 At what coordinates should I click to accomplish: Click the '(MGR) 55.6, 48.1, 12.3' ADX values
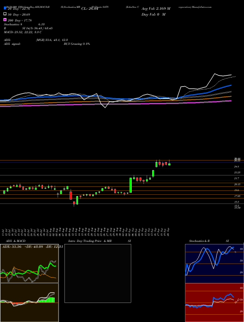[52, 40]
